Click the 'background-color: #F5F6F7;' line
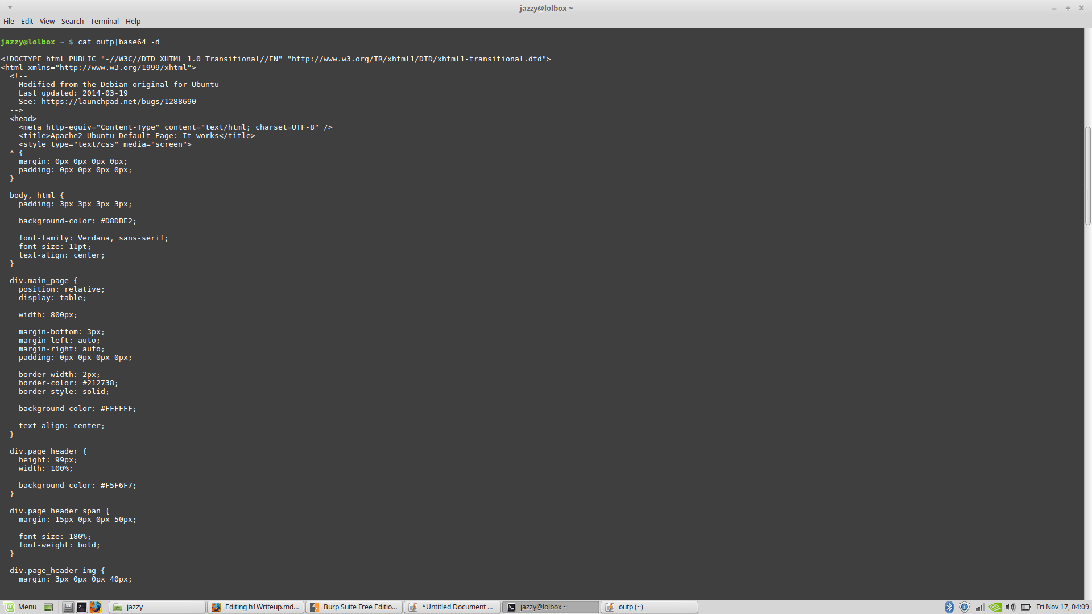 (x=78, y=486)
